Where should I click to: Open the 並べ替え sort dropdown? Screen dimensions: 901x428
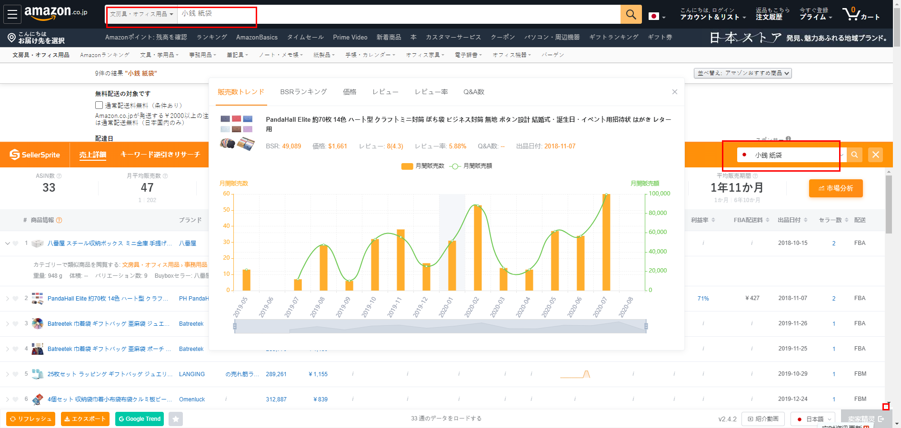point(743,73)
